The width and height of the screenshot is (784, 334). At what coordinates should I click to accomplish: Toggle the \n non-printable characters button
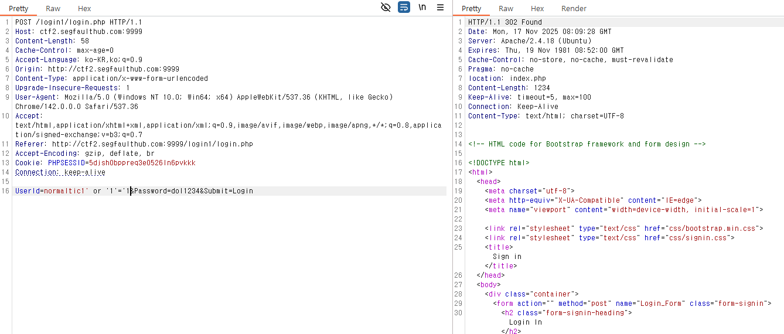click(x=422, y=8)
